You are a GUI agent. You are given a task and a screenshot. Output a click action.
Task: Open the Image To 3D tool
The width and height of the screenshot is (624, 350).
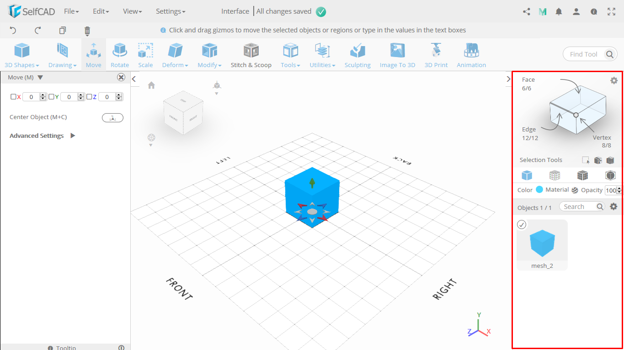[x=397, y=54]
